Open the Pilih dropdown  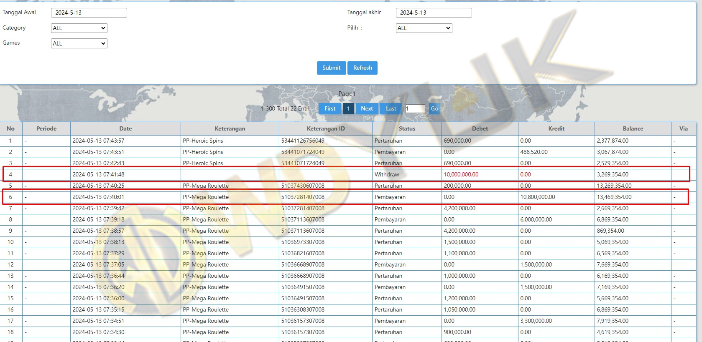[424, 28]
